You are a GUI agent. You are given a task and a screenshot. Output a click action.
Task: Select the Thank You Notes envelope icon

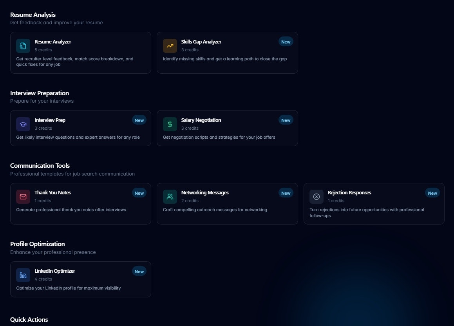coord(23,196)
